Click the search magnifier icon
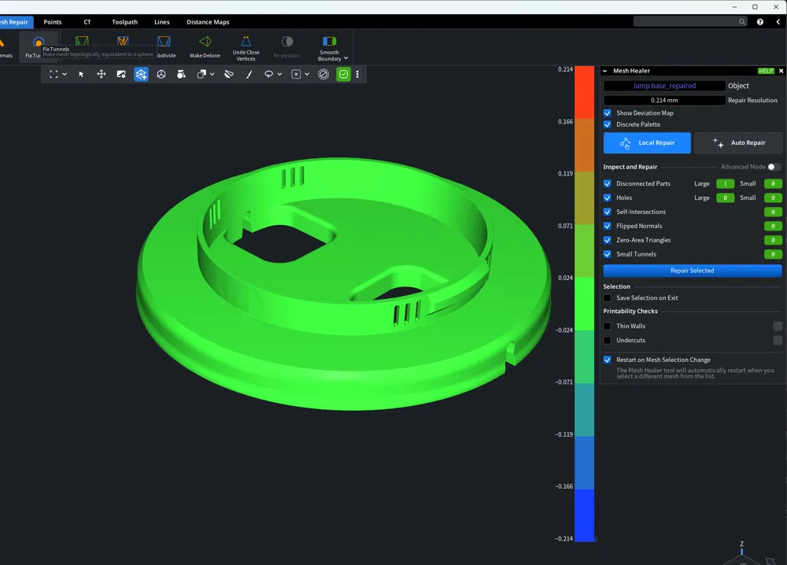 (x=742, y=21)
